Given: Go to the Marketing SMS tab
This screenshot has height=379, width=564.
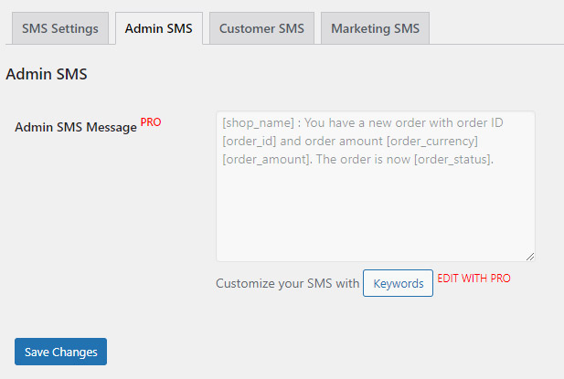Looking at the screenshot, I should (375, 28).
